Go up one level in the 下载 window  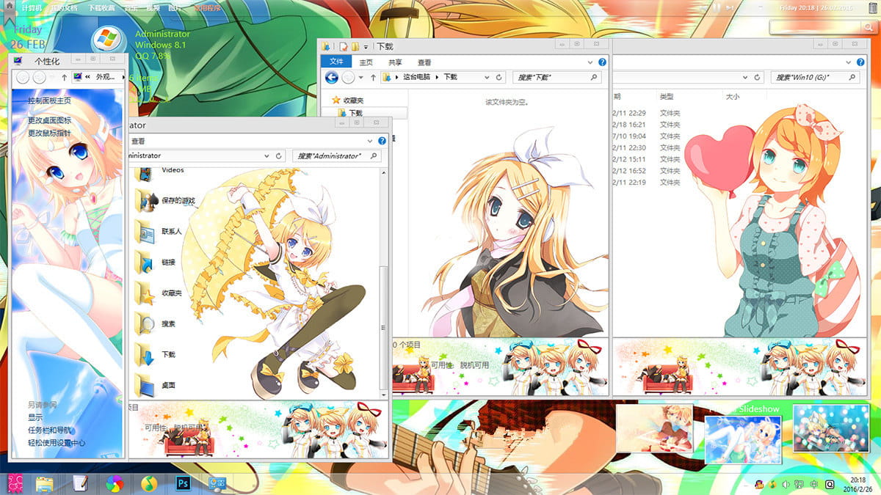point(374,77)
